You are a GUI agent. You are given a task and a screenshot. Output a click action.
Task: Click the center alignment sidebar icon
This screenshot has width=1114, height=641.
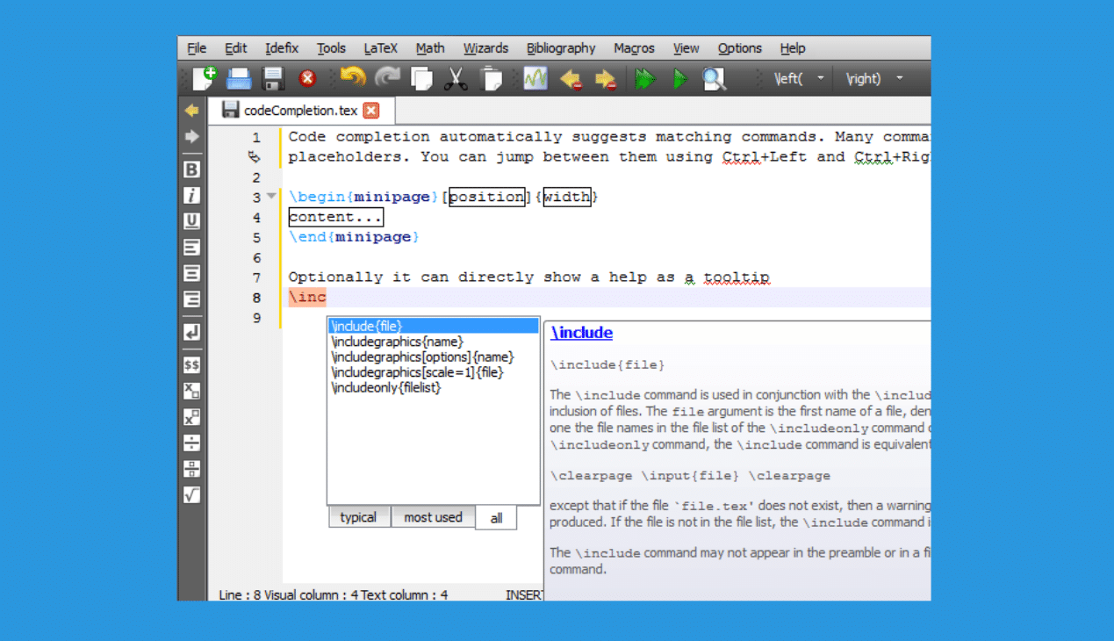click(x=191, y=273)
